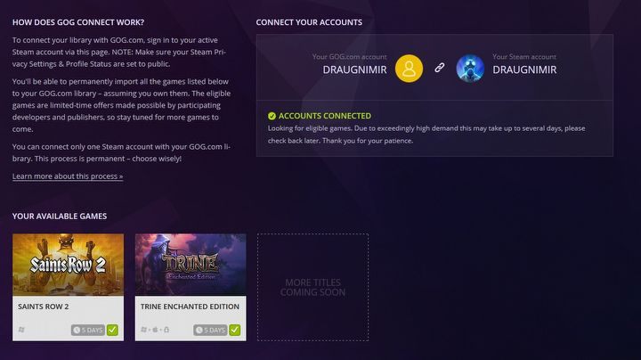Click the Saints Row 2 title text
The height and width of the screenshot is (360, 641).
click(x=44, y=307)
